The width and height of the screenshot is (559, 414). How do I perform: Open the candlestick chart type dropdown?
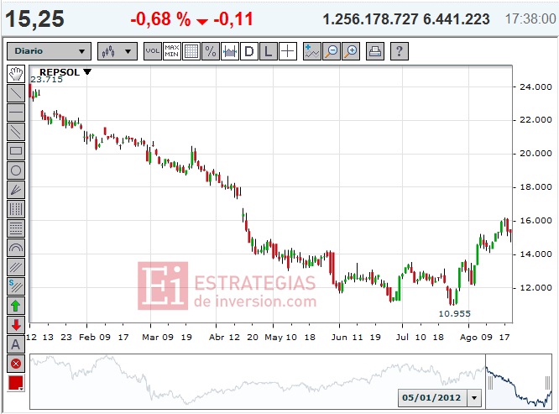tap(118, 51)
